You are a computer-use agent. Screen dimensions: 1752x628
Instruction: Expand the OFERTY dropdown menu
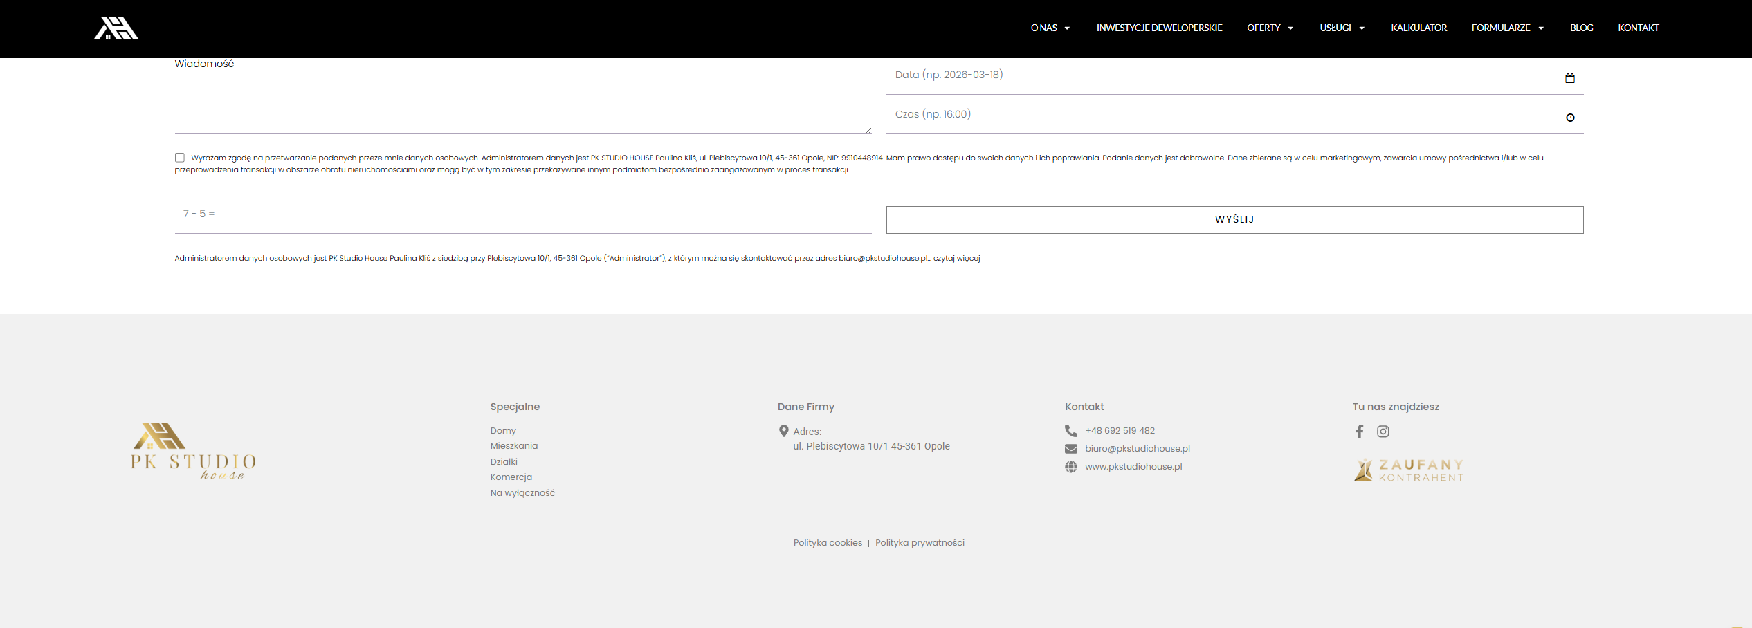(x=1270, y=28)
